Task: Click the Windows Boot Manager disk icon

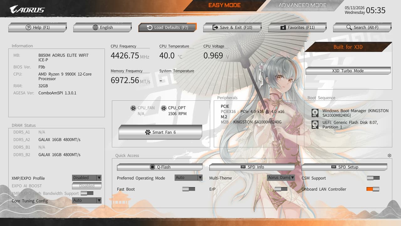Action: (315, 113)
